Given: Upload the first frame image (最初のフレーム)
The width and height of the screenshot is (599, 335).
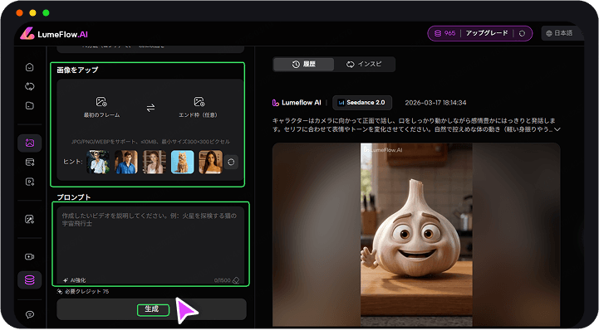Looking at the screenshot, I should pyautogui.click(x=101, y=107).
